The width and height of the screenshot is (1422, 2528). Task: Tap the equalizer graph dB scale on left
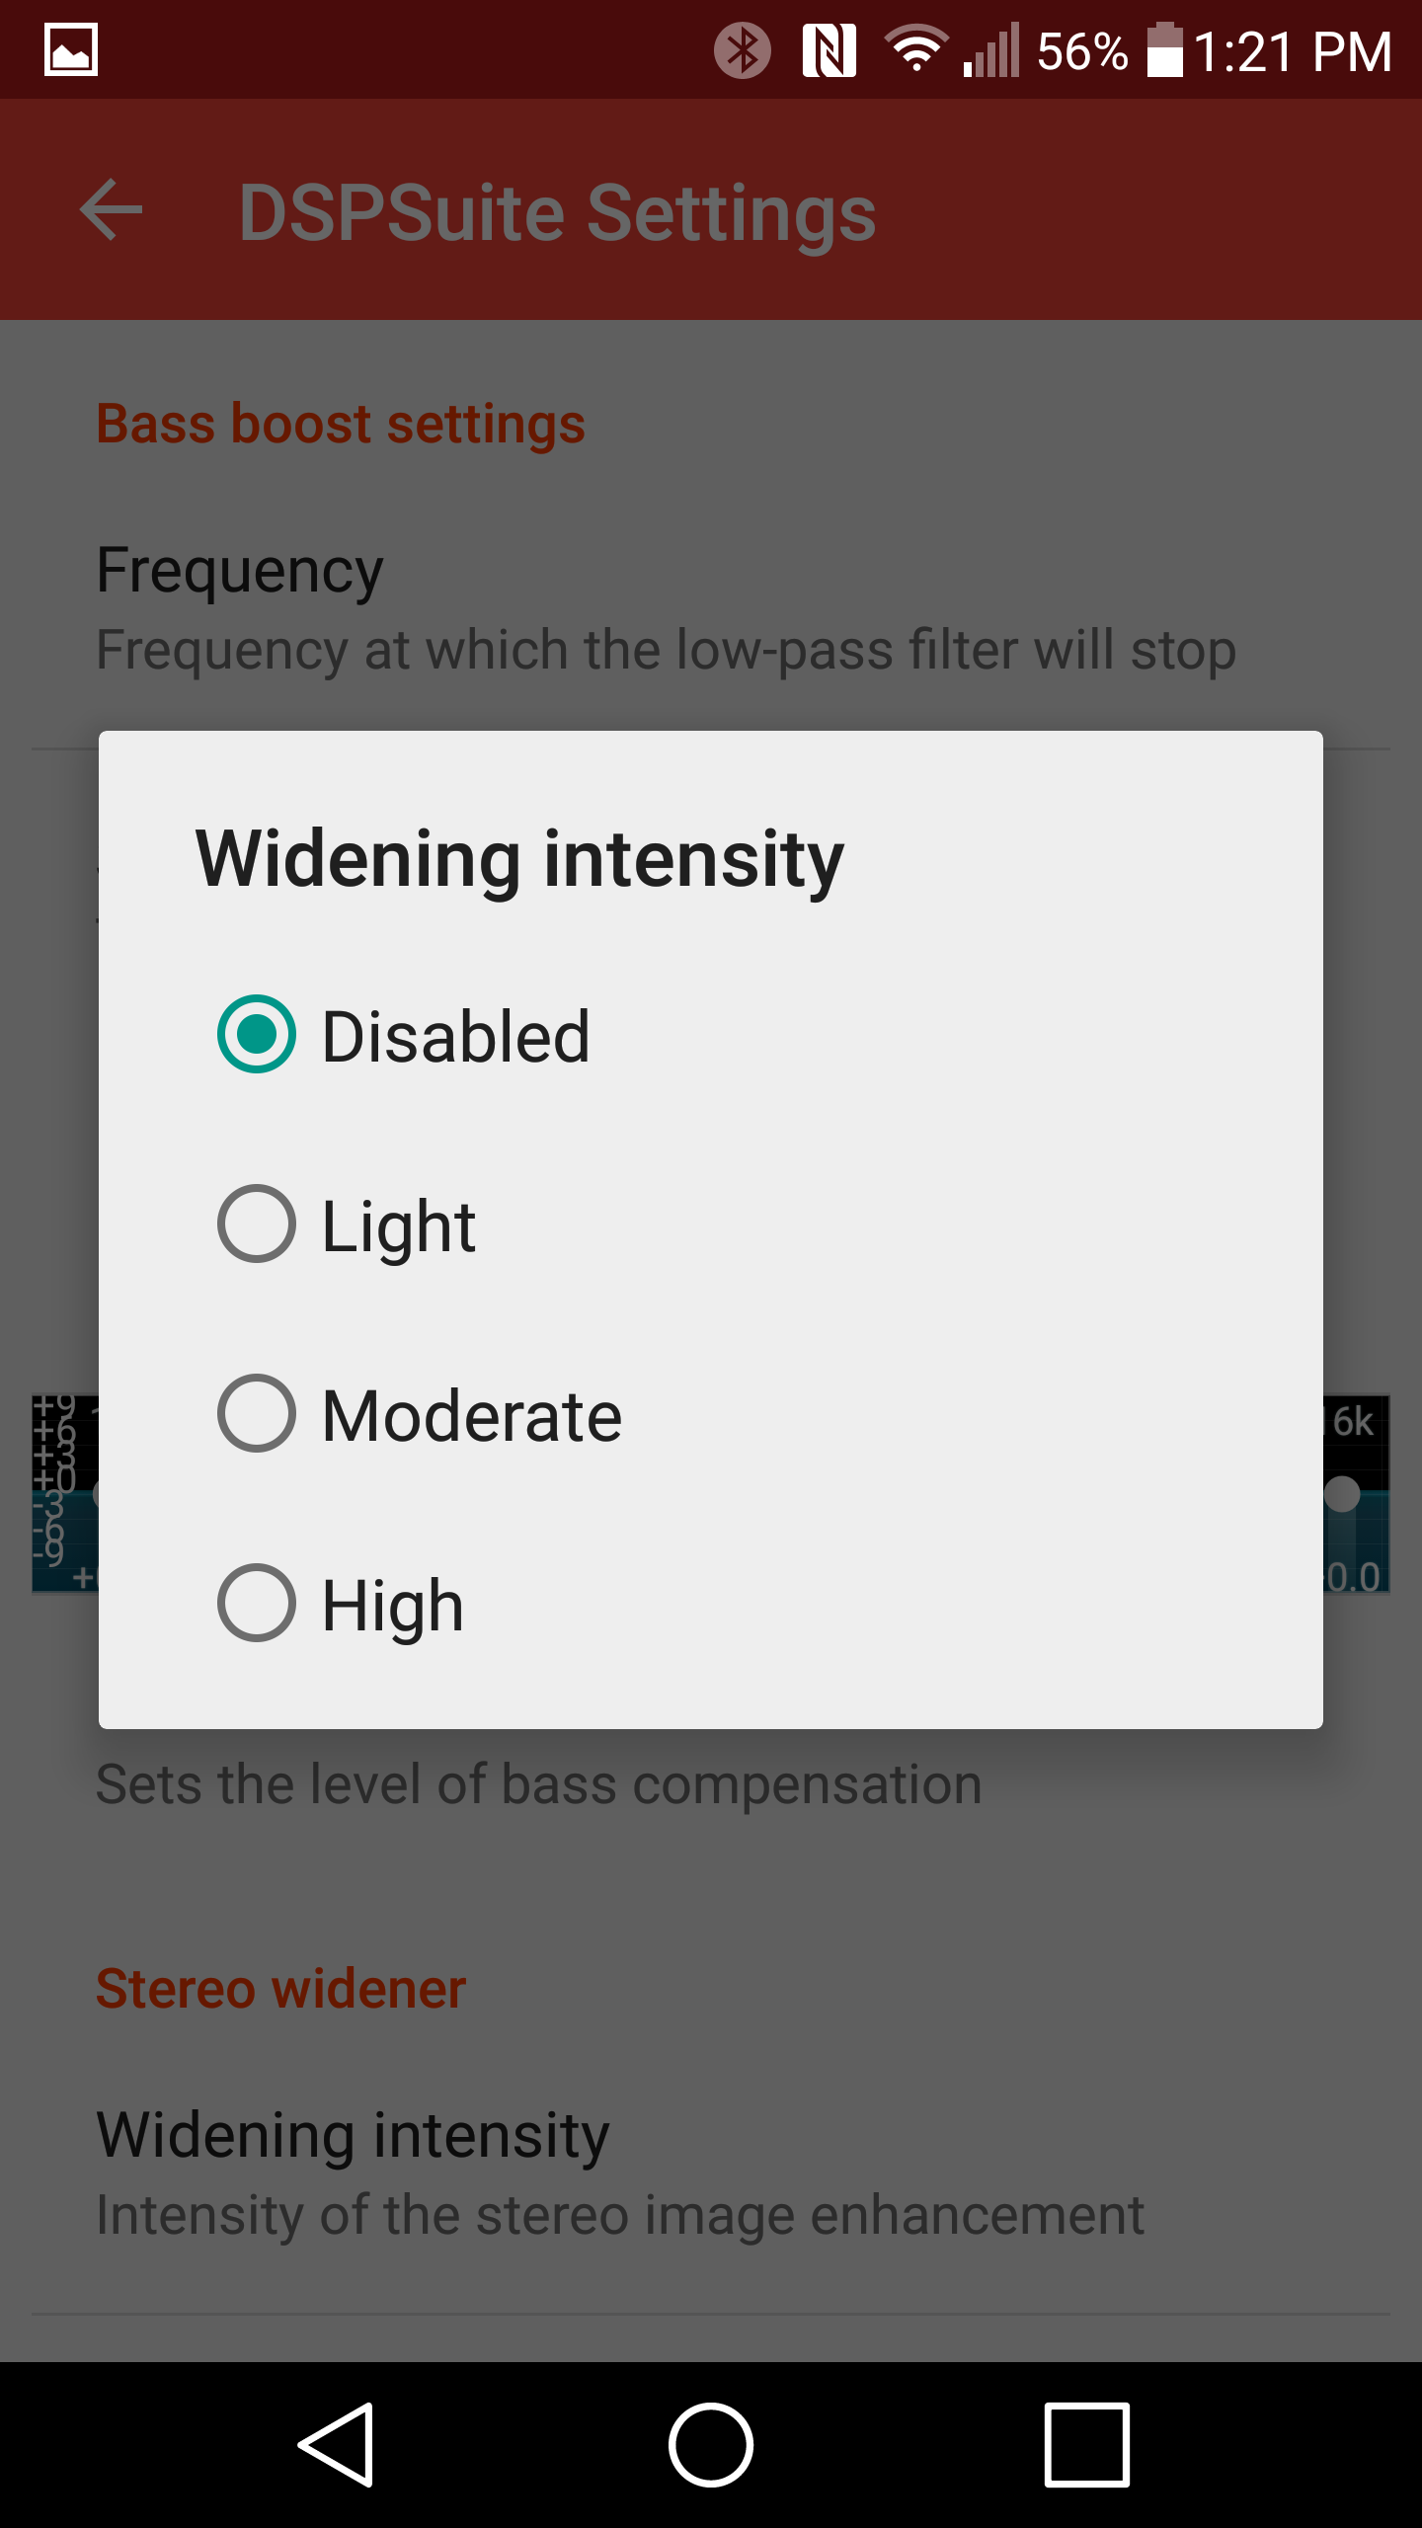tap(55, 1481)
